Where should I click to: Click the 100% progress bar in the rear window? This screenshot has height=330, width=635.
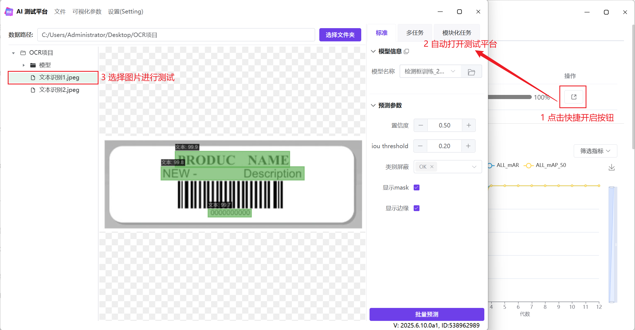[509, 97]
